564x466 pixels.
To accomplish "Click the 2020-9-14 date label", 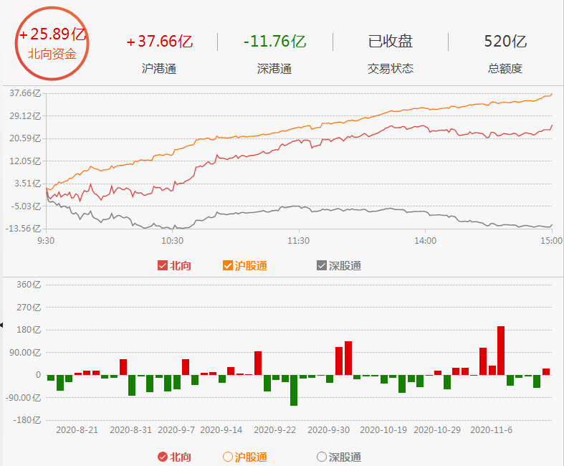I will pyautogui.click(x=221, y=429).
